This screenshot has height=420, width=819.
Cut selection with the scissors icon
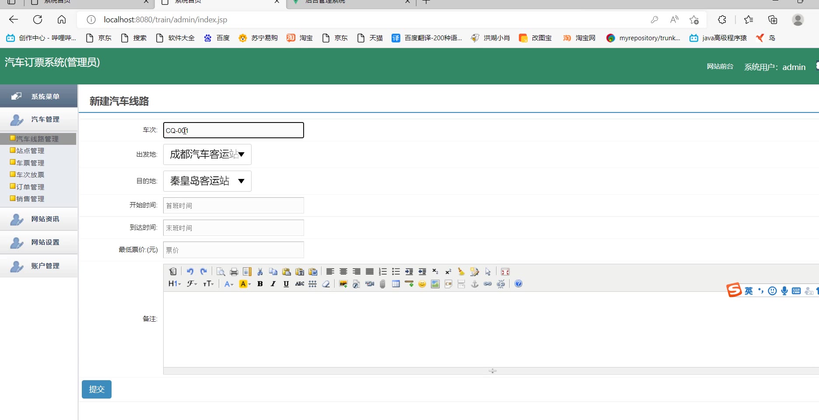(260, 272)
